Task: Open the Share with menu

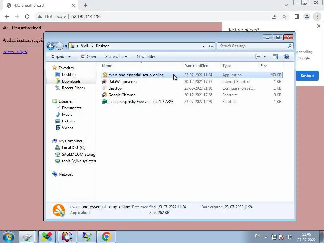Action: [x=116, y=57]
